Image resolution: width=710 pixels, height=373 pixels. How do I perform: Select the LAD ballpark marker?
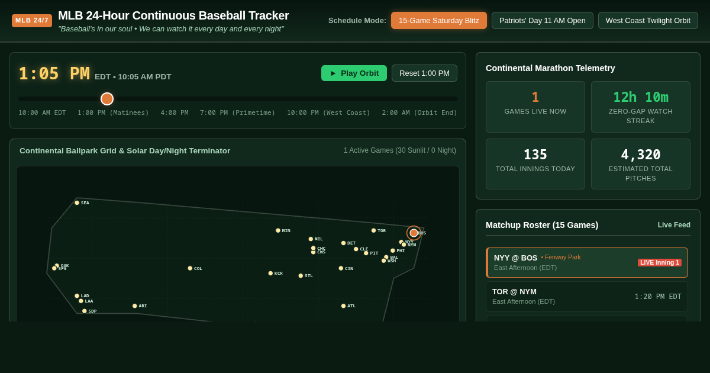click(x=77, y=296)
